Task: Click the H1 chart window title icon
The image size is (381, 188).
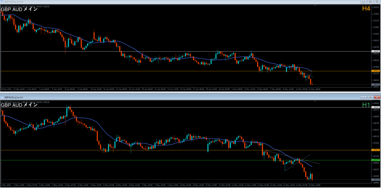Action: pos(2,97)
